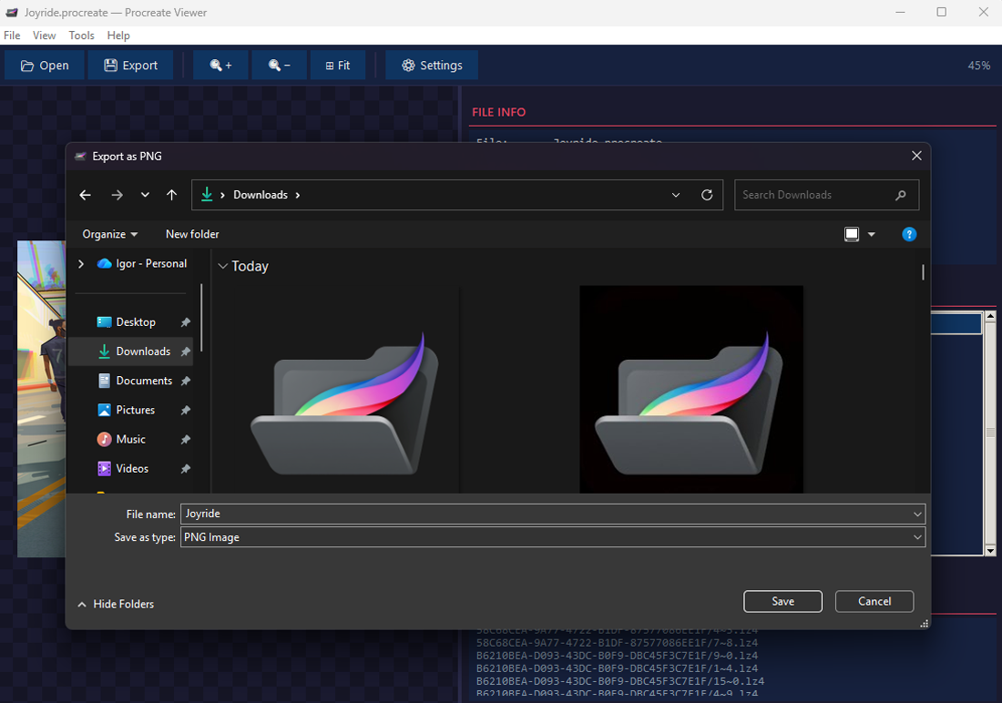Click the view layout icon

click(852, 234)
